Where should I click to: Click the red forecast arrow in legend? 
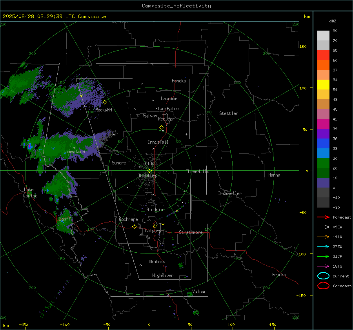click(323, 217)
